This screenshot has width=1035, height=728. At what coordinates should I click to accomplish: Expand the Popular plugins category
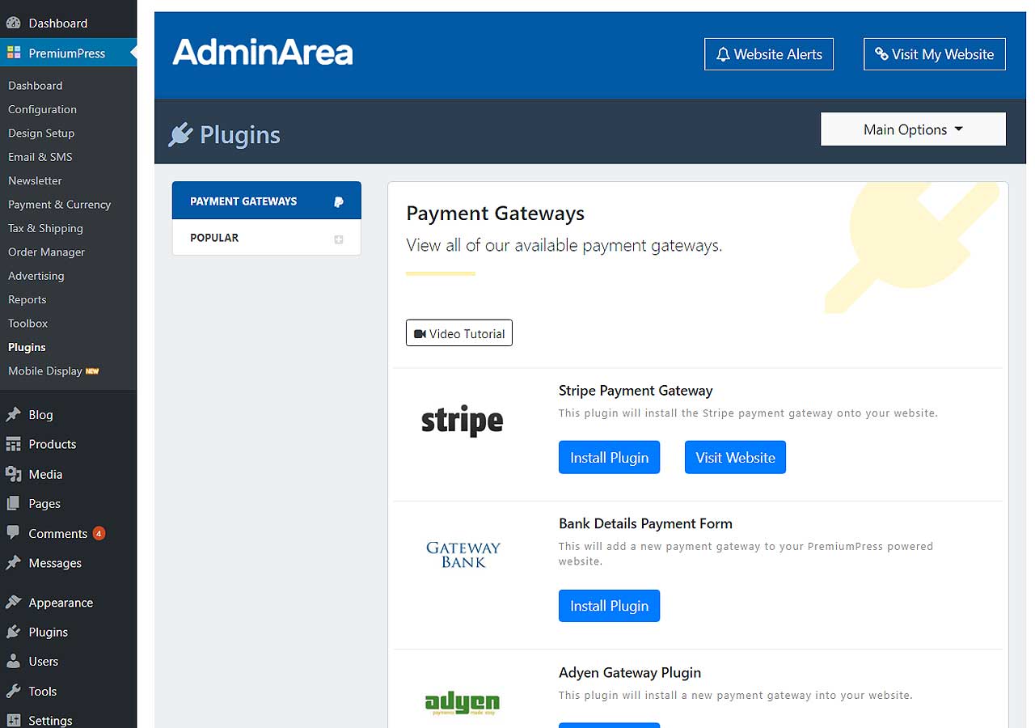(x=266, y=238)
